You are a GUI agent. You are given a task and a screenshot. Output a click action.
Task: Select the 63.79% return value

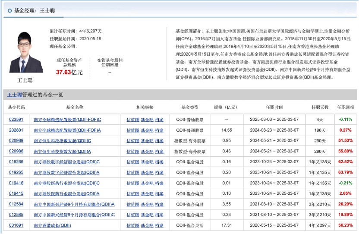[x=346, y=172]
